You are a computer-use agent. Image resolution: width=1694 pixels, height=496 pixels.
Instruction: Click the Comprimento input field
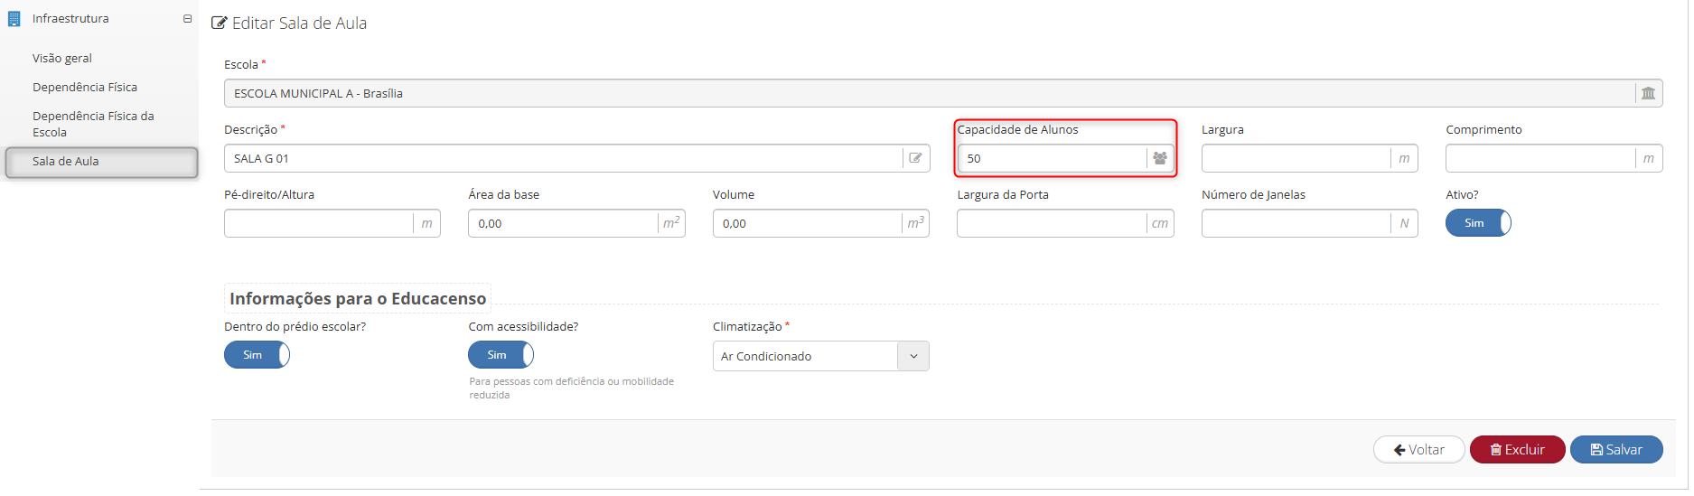point(1540,158)
